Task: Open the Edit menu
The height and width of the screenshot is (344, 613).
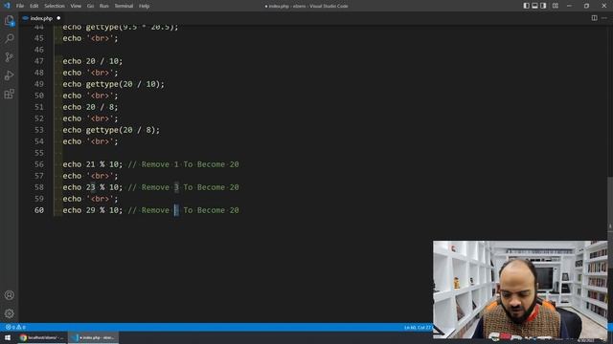Action: coord(34,6)
